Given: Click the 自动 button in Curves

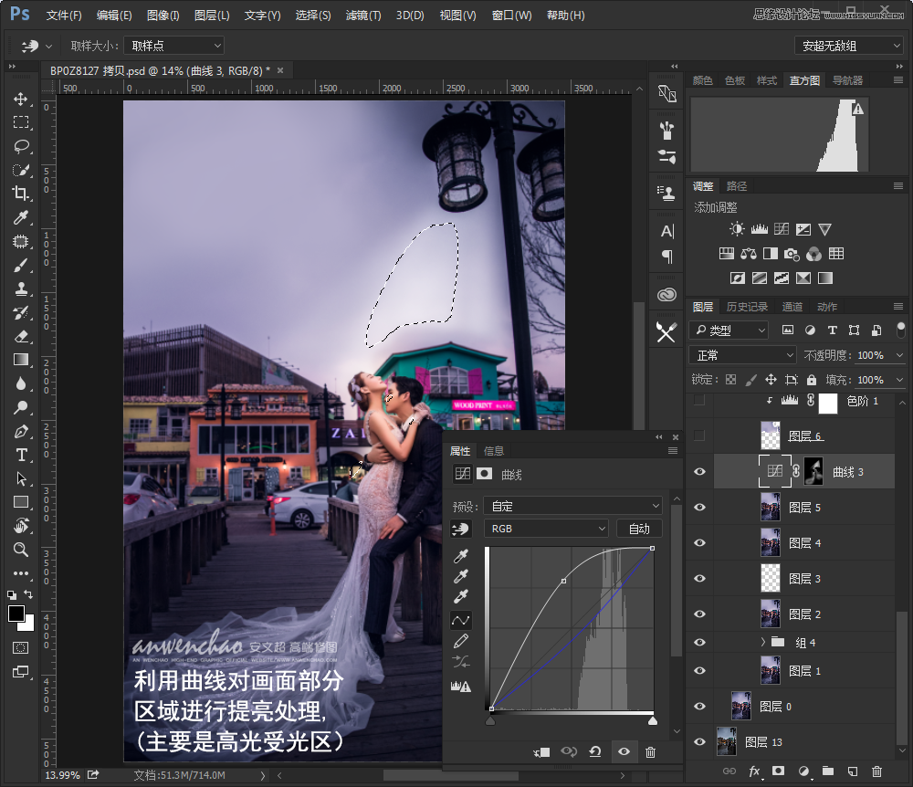Looking at the screenshot, I should (639, 529).
